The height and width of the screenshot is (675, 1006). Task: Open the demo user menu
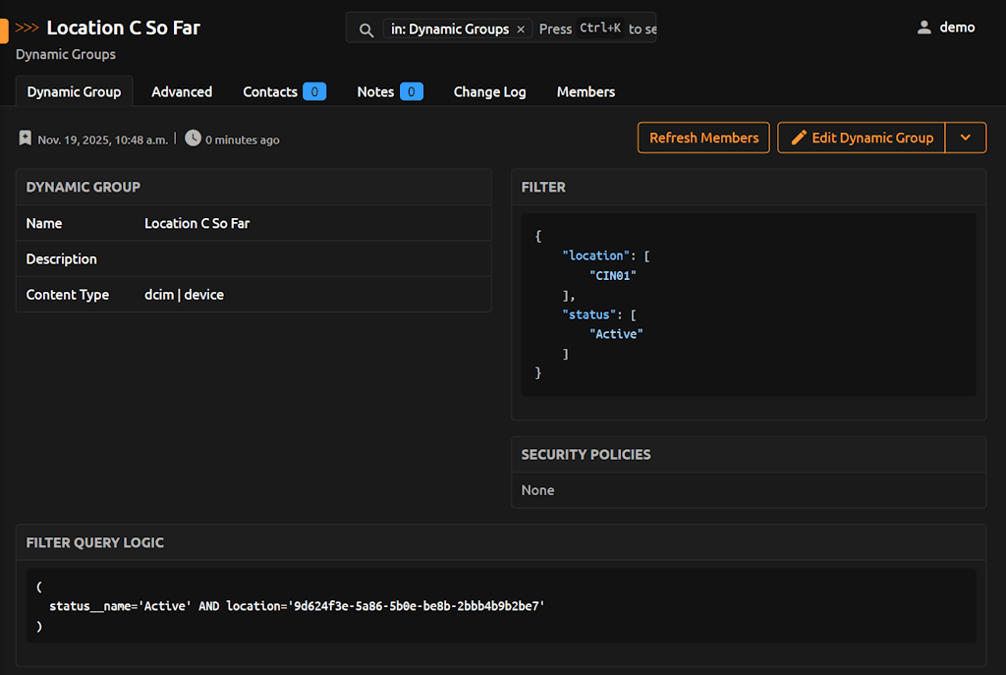956,28
